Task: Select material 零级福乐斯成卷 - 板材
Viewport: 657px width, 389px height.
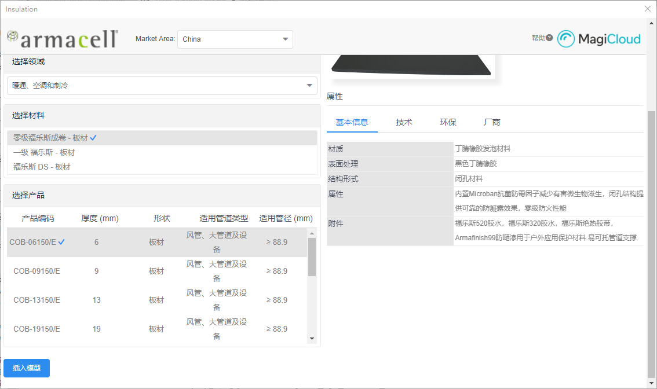Action: (x=162, y=138)
